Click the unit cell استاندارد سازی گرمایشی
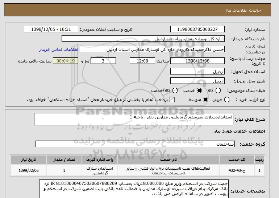 (100, 170)
